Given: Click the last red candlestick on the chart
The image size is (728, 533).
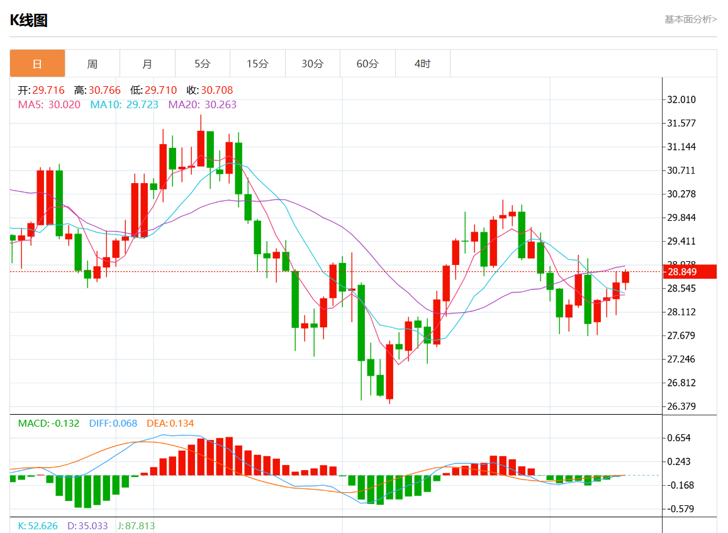Looking at the screenshot, I should click(625, 277).
